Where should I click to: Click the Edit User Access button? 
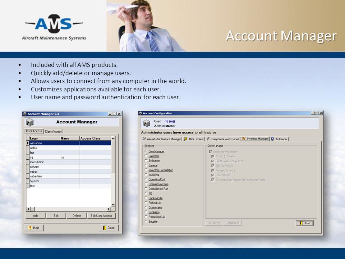101,215
